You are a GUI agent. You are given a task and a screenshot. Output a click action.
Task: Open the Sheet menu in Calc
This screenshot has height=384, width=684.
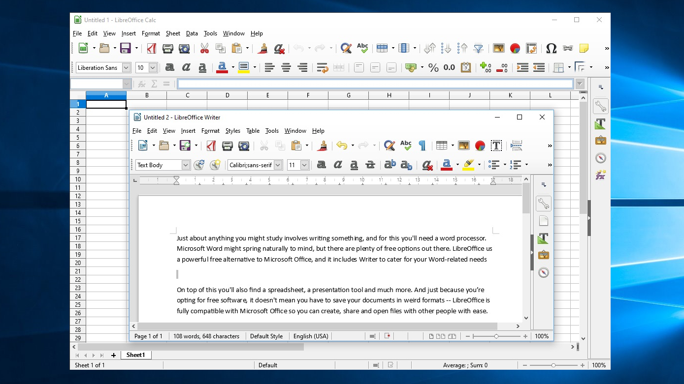173,33
